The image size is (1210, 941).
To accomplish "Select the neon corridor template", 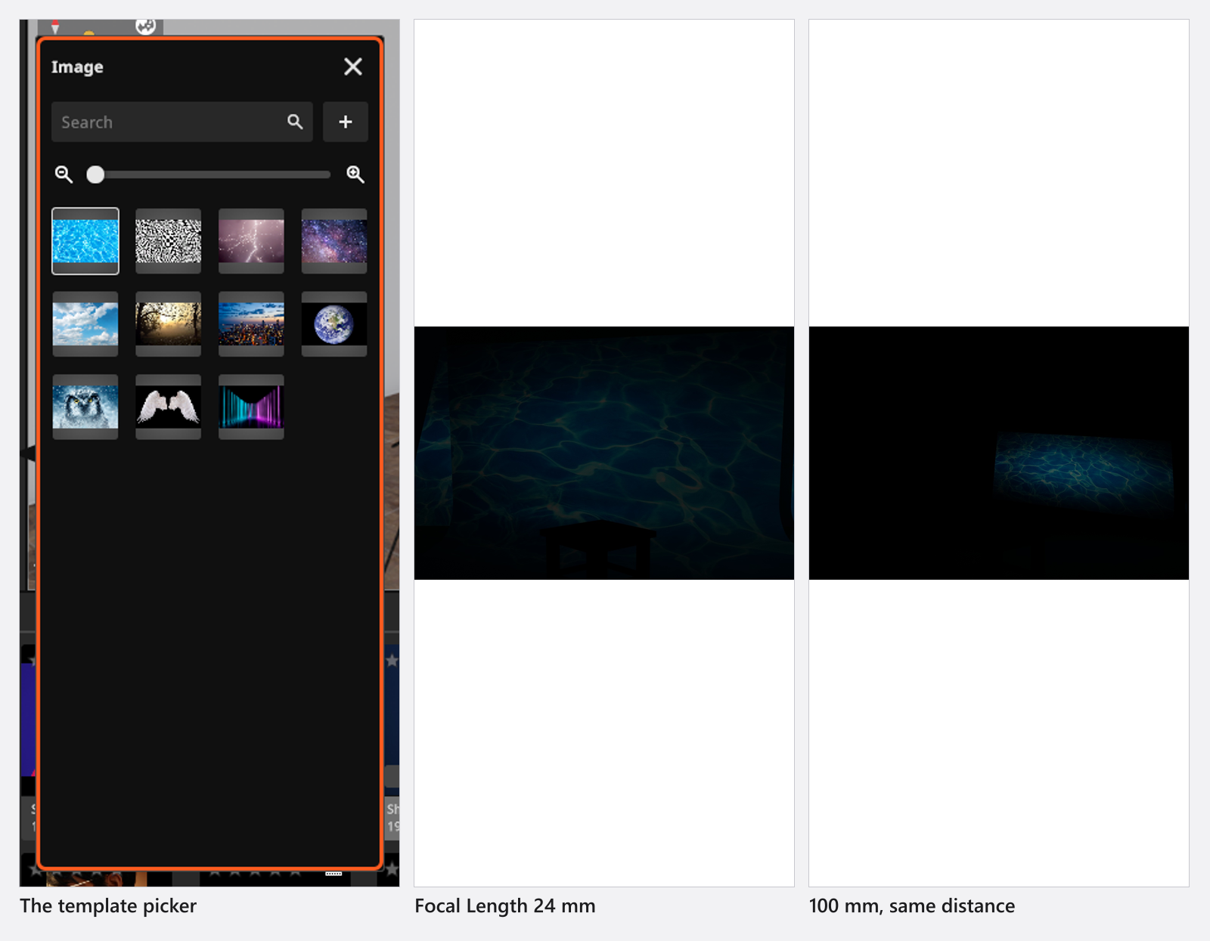I will coord(251,407).
